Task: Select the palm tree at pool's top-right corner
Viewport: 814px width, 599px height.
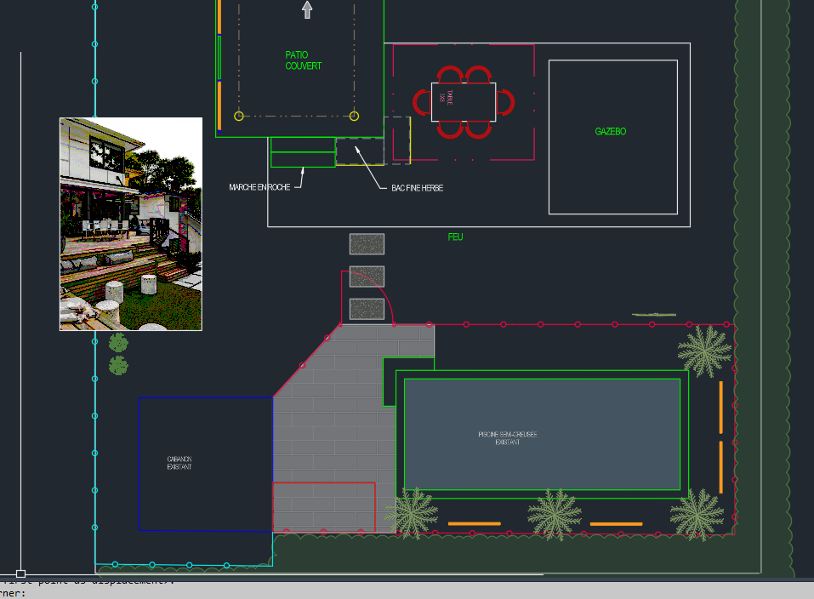Action: (x=703, y=351)
